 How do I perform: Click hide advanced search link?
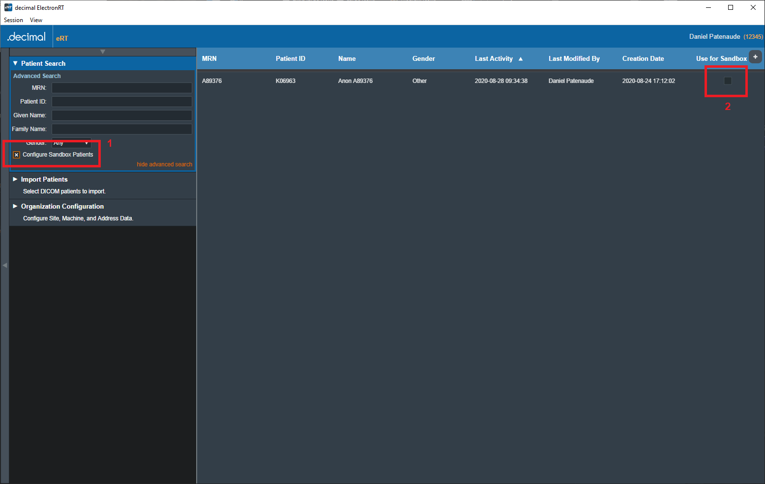164,164
